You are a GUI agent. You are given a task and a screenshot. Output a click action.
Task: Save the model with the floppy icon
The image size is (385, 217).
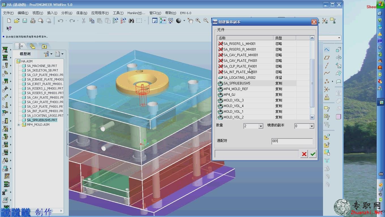click(x=25, y=21)
